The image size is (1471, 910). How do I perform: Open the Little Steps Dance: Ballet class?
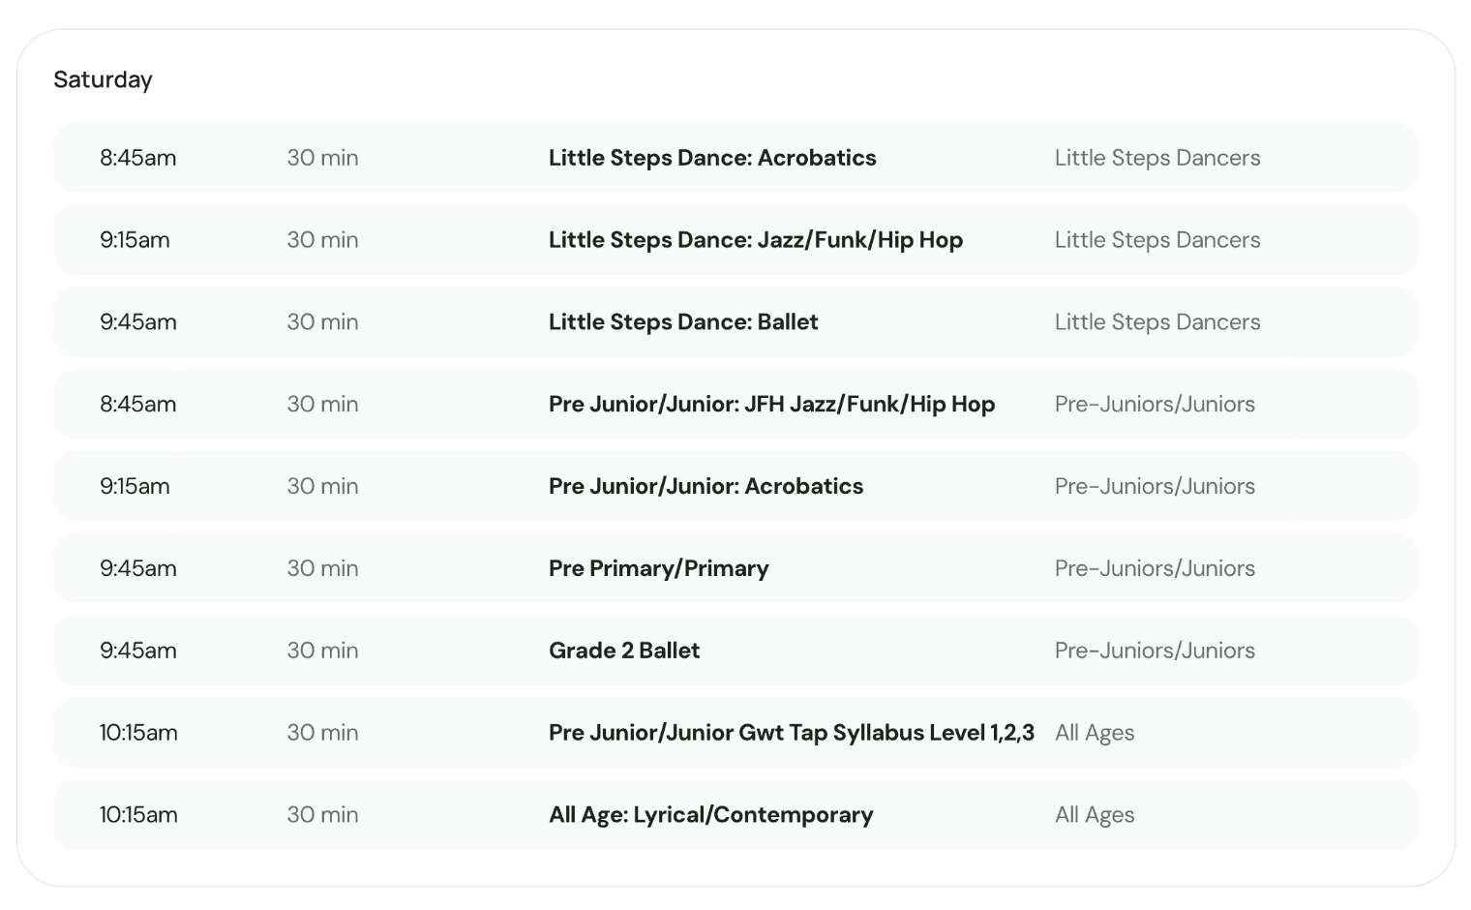pos(683,322)
